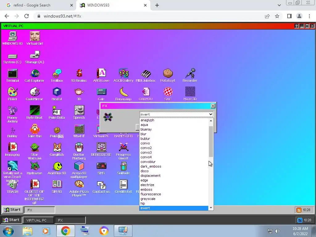Open MIDI Jukebox keyboard icon
The image size is (316, 237).
(146, 76)
